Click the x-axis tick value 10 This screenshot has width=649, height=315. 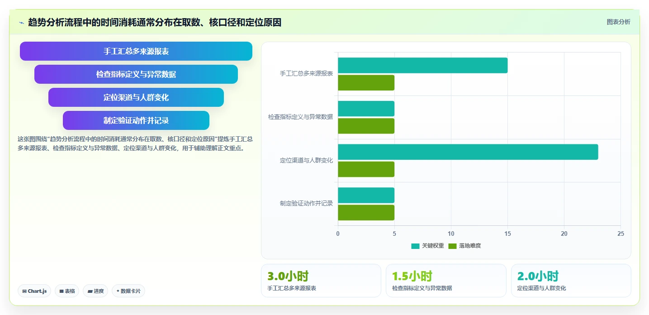click(451, 234)
